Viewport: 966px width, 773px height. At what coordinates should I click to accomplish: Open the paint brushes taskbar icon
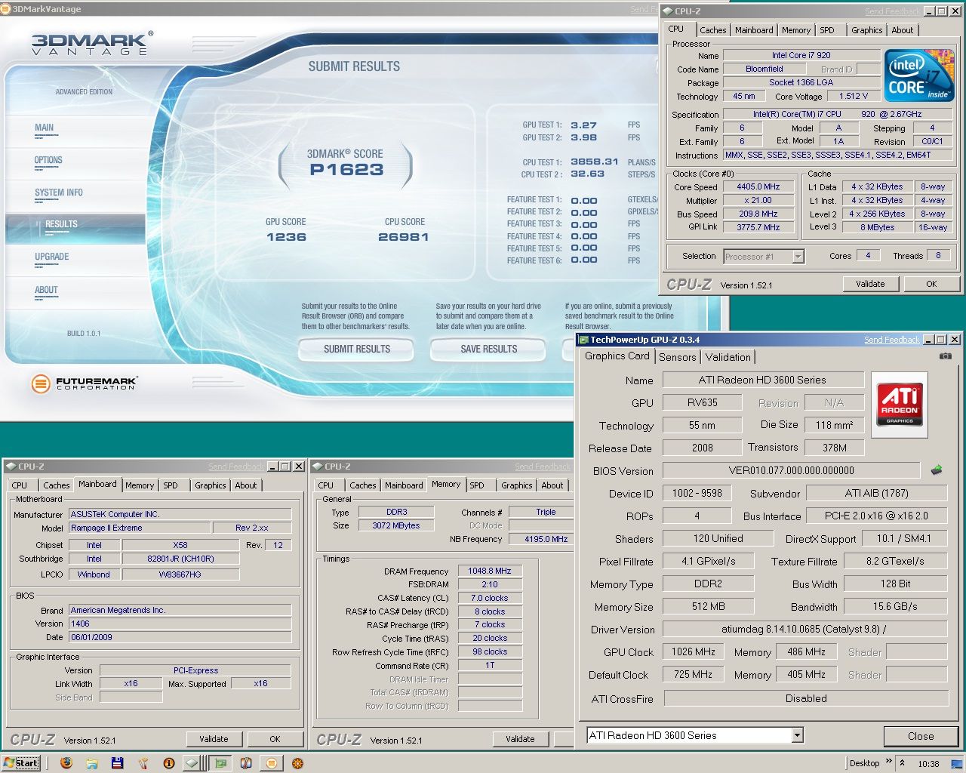[x=143, y=763]
